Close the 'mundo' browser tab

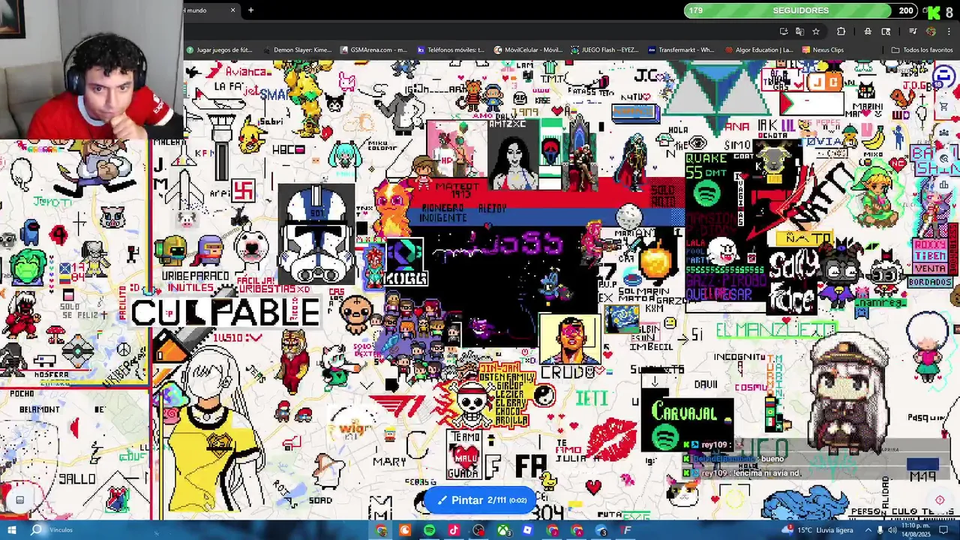(x=232, y=10)
